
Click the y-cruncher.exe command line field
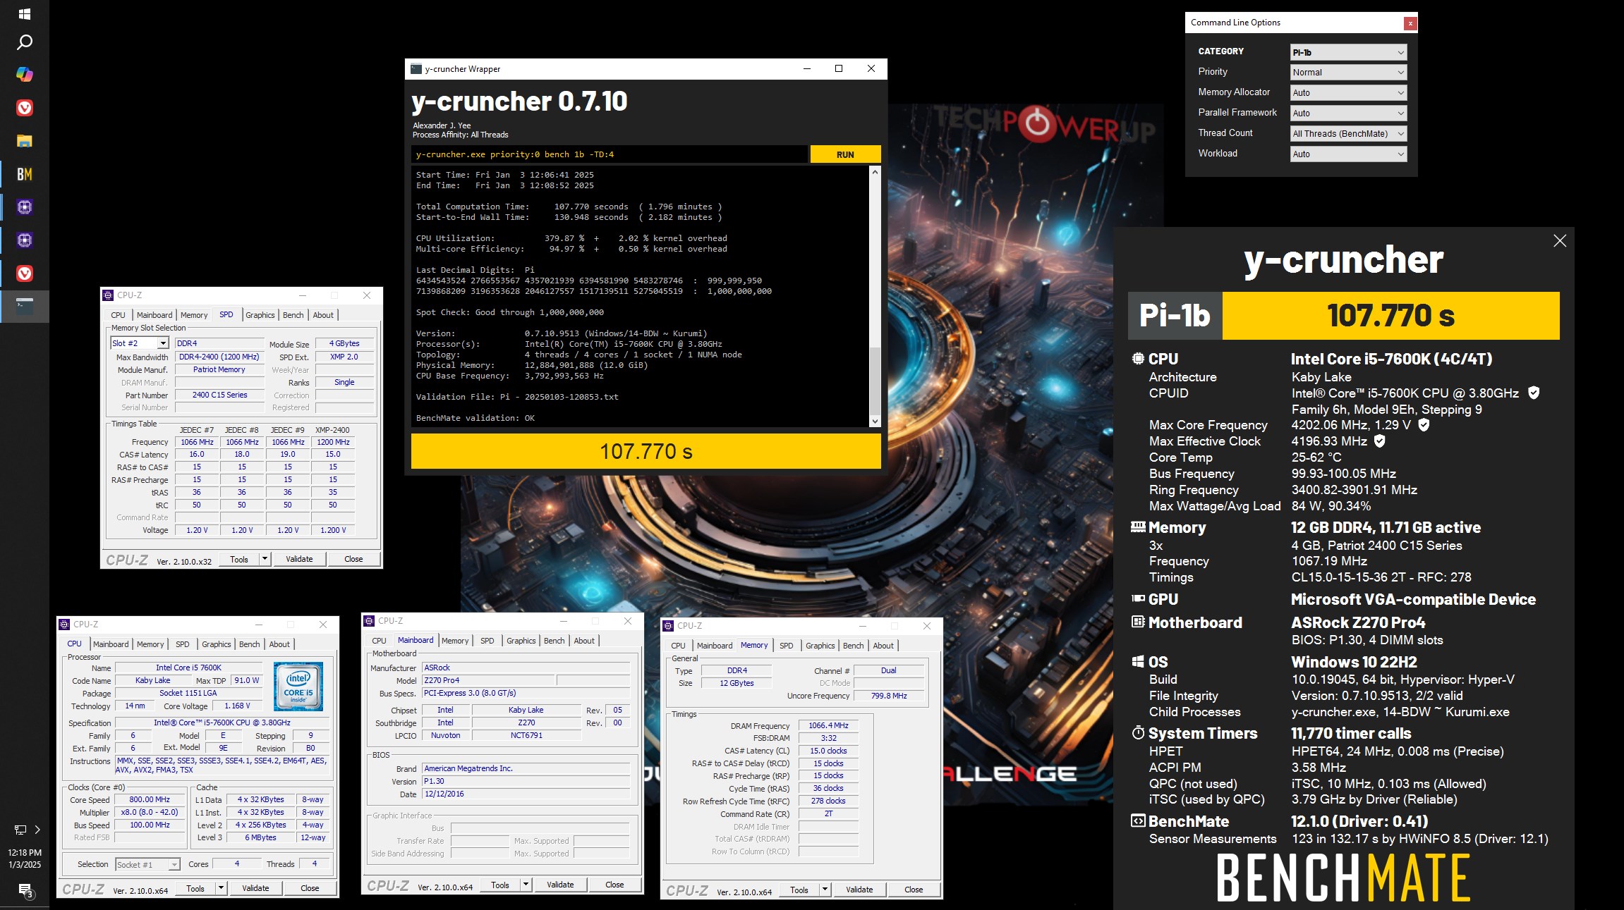pyautogui.click(x=610, y=154)
